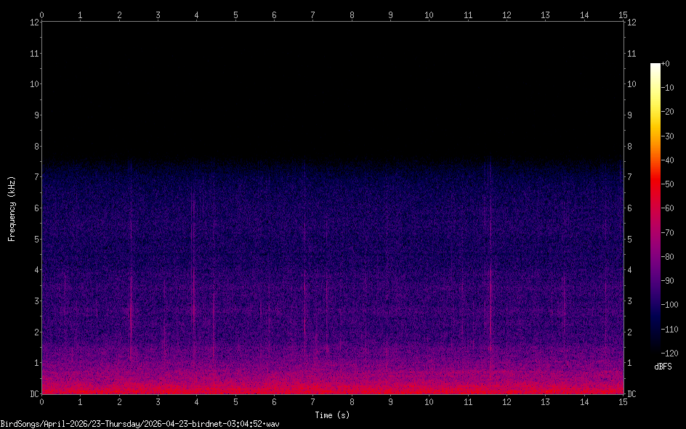The image size is (686, 429).
Task: Click the DC label on the right axis
Action: [x=632, y=394]
